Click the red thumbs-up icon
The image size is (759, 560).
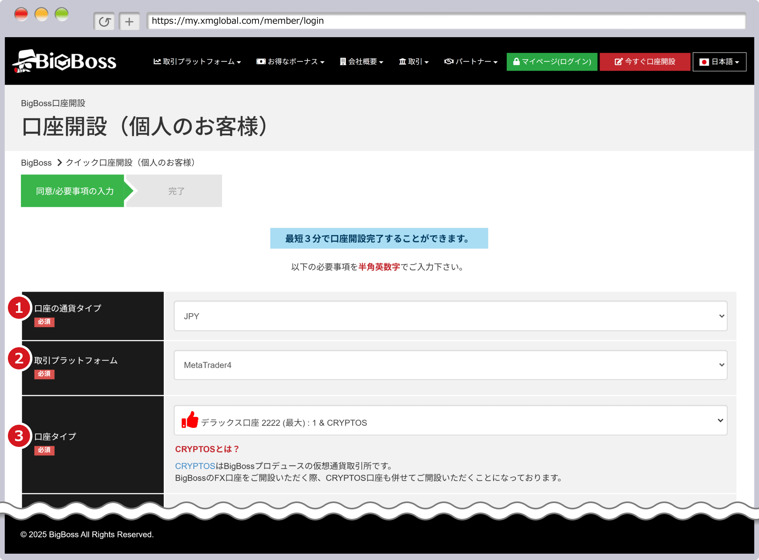[x=190, y=420]
